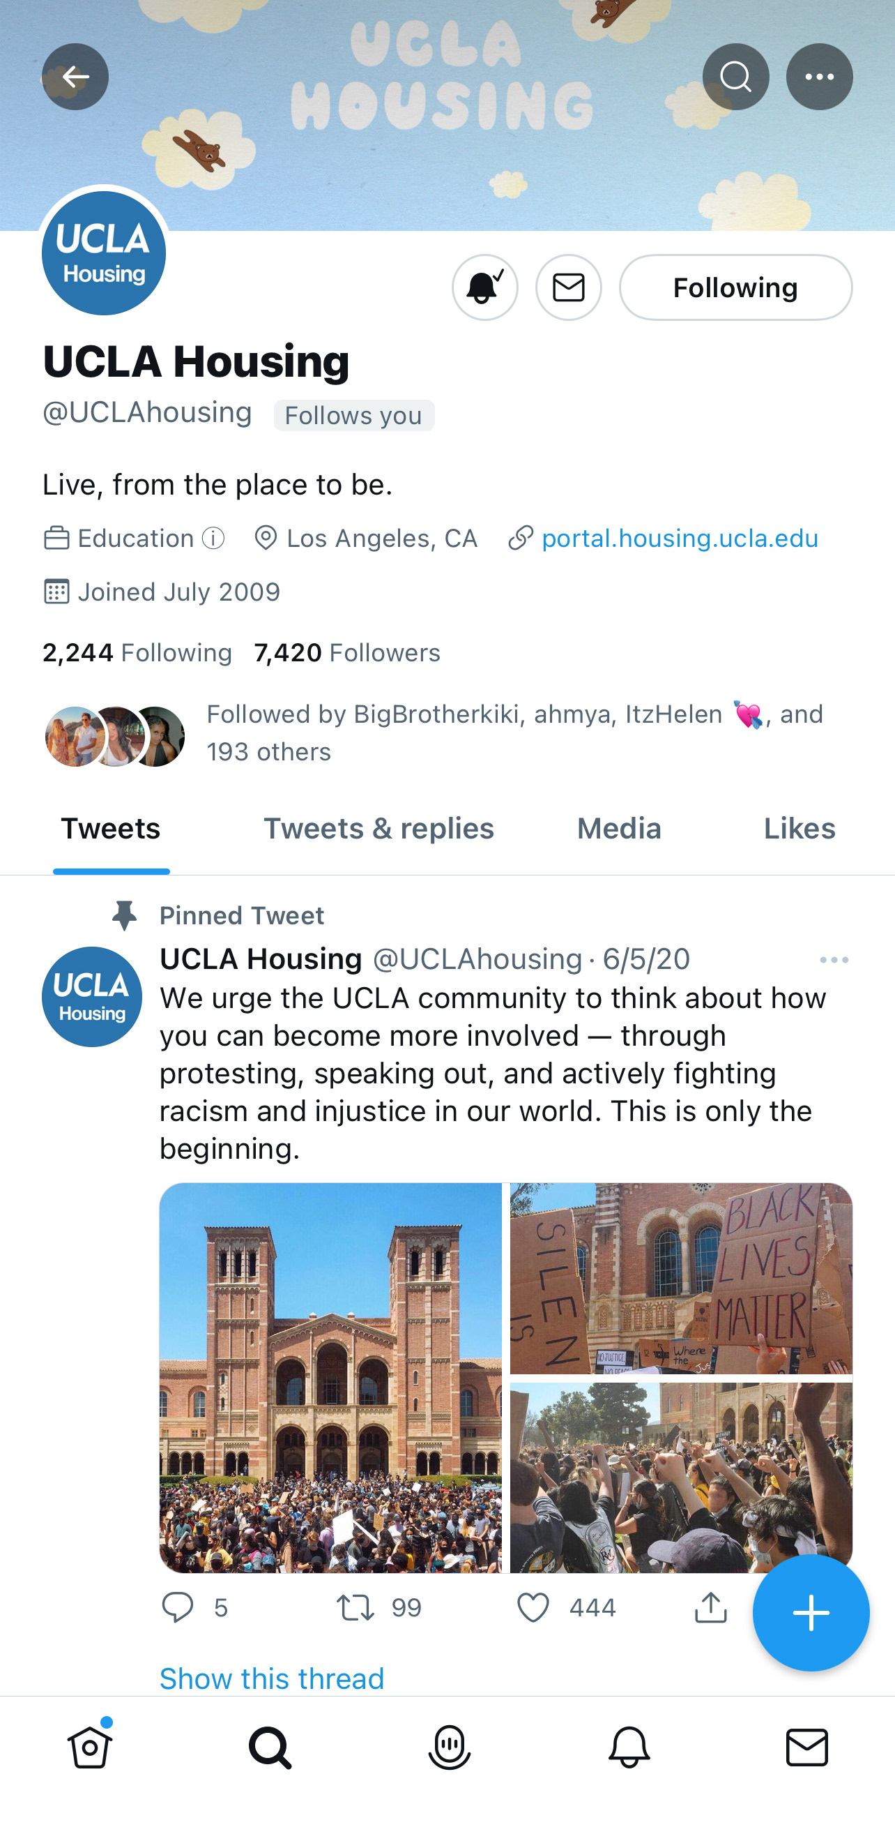Open Spaces microphone icon in bottom bar
This screenshot has width=895, height=1834.
(449, 1747)
